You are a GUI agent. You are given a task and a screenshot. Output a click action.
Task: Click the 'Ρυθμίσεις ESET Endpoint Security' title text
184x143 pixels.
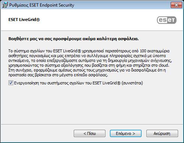[x=42, y=5]
